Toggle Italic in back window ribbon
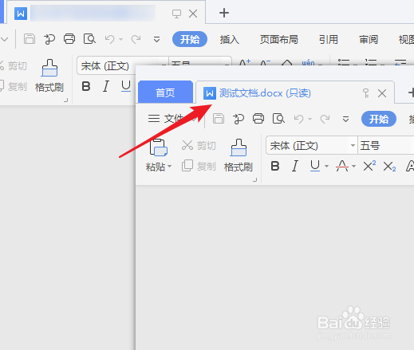414x350 pixels. [106, 86]
